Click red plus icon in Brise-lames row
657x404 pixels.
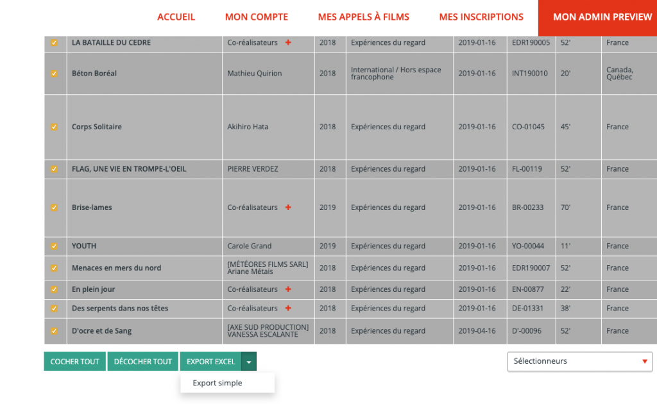[x=288, y=207]
